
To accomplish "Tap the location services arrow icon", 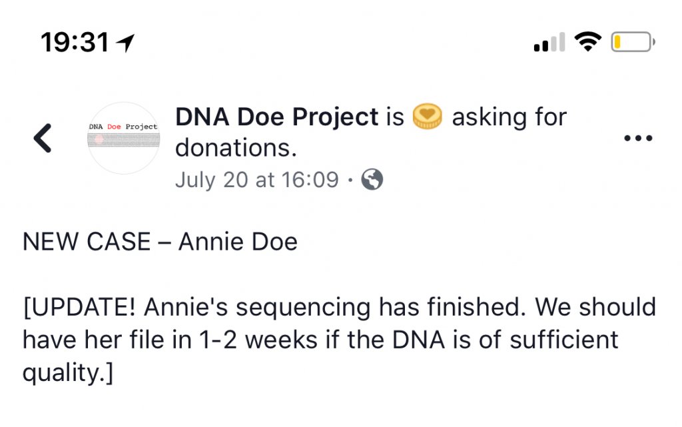I will [x=125, y=43].
